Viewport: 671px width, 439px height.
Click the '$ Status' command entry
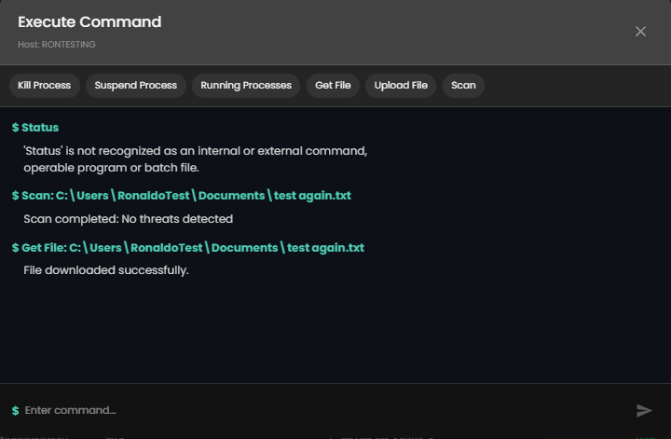pyautogui.click(x=40, y=128)
